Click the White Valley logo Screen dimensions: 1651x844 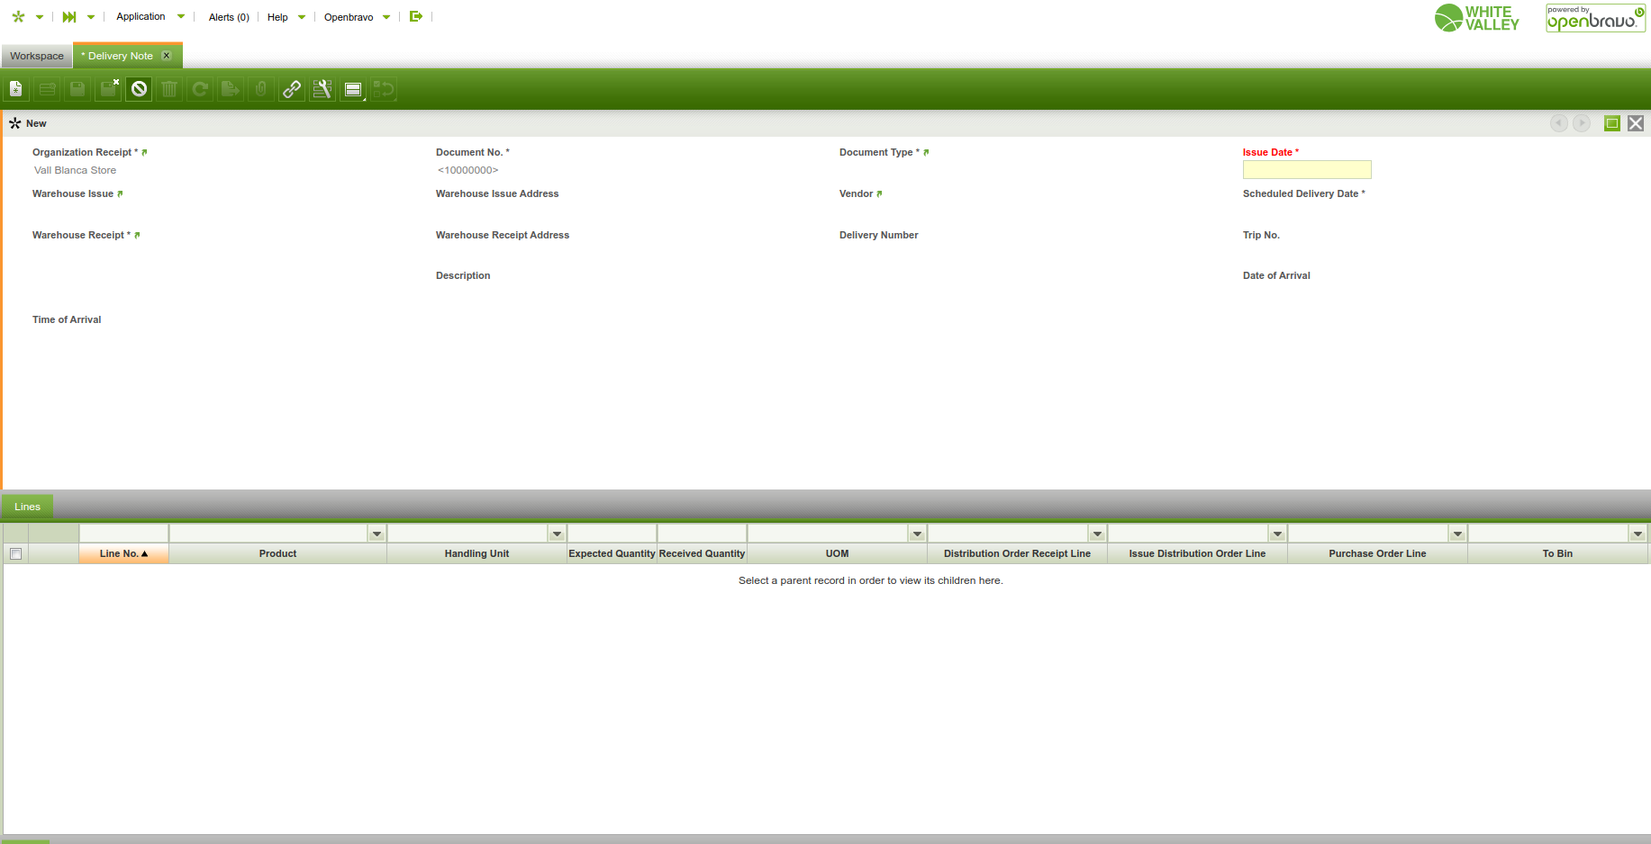pyautogui.click(x=1477, y=18)
